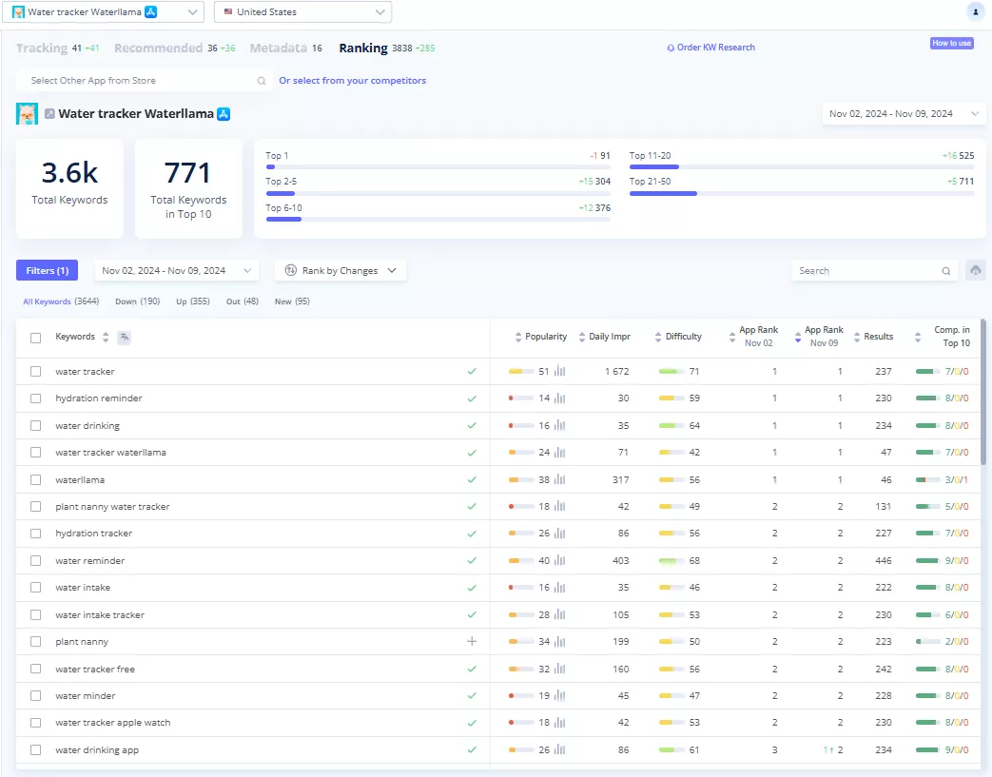Click the plus icon in plant nanny row
The image size is (992, 777).
(471, 642)
